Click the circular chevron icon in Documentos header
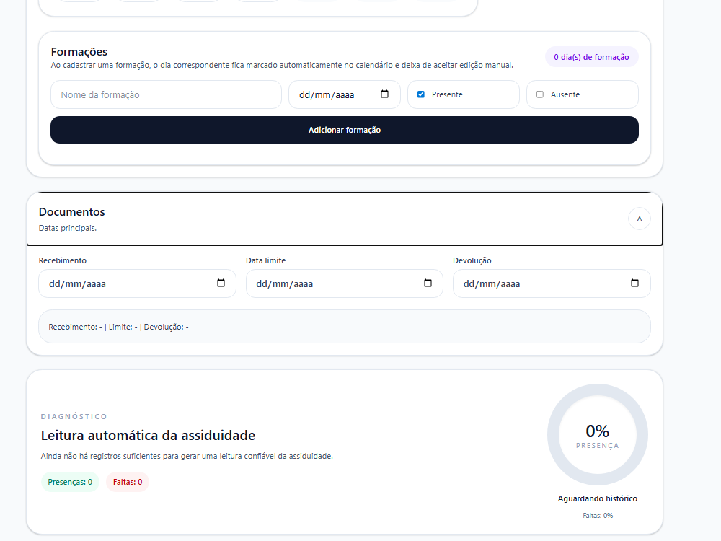 pos(639,219)
